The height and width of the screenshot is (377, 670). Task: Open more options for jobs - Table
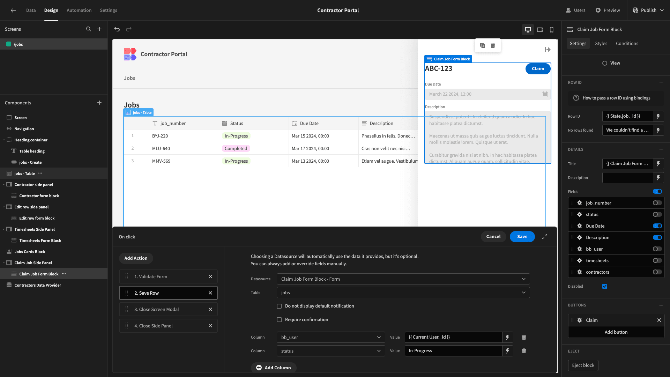40,173
